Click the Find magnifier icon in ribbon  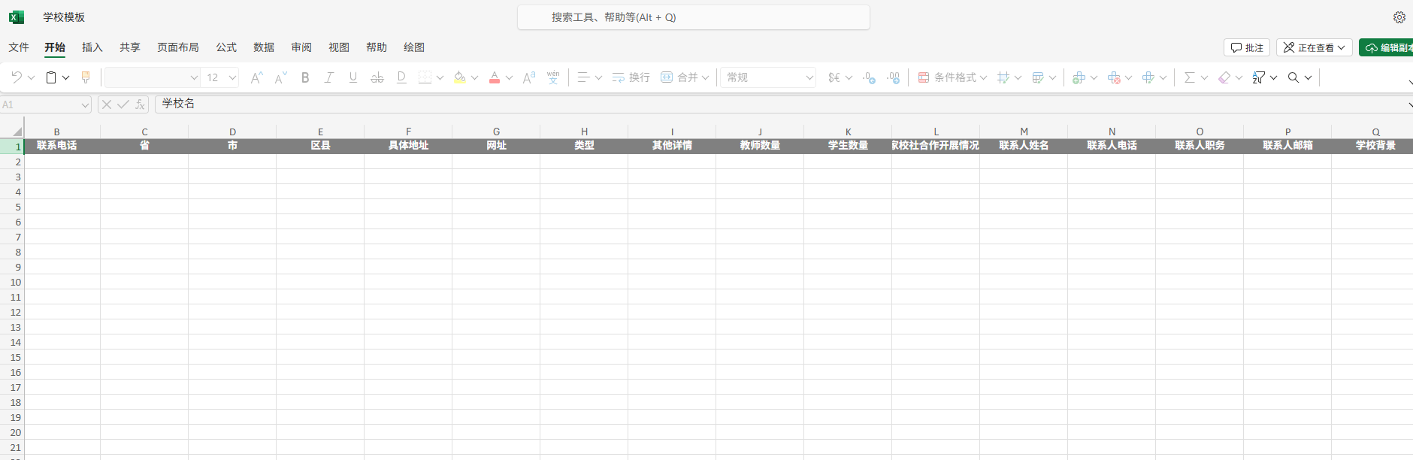click(x=1293, y=77)
